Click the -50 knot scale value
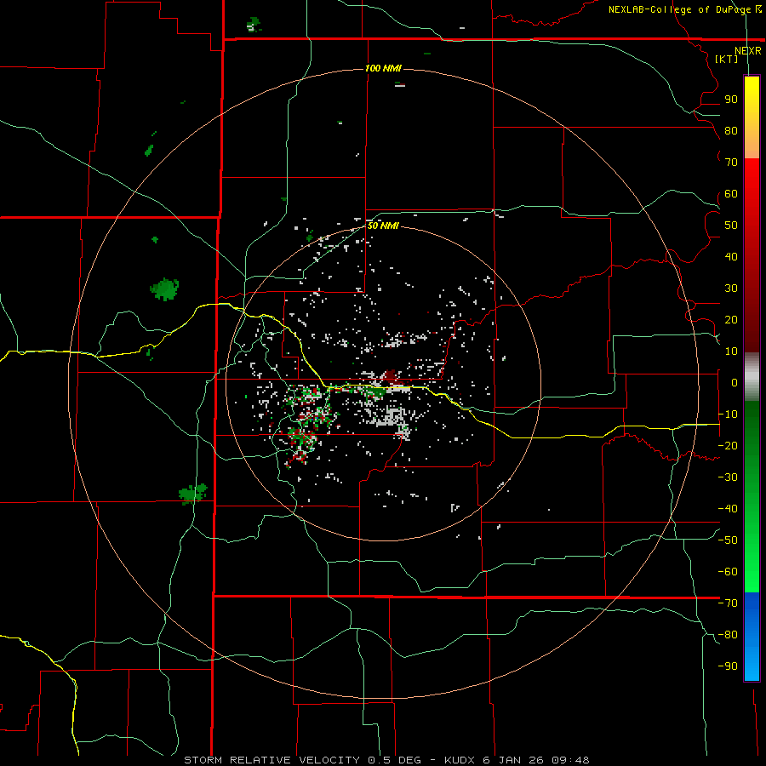Screen dimensions: 766x766 point(728,540)
